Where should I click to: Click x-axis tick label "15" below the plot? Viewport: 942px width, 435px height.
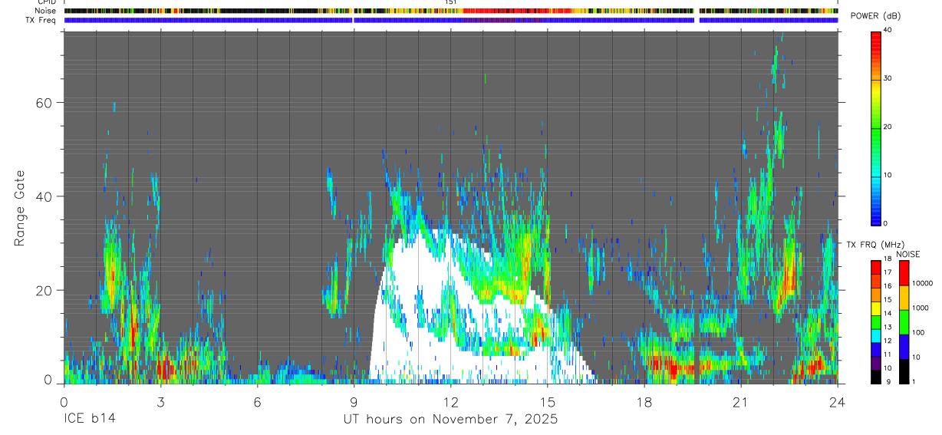coord(547,401)
